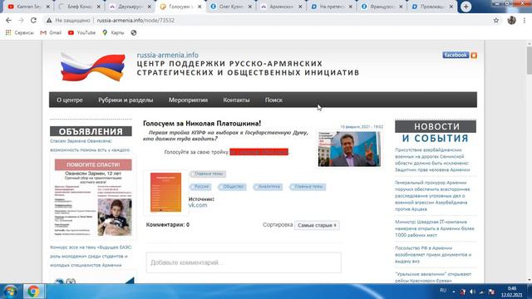Viewport: 532px width, 299px height.
Task: Open О центре menu item
Action: pos(70,100)
